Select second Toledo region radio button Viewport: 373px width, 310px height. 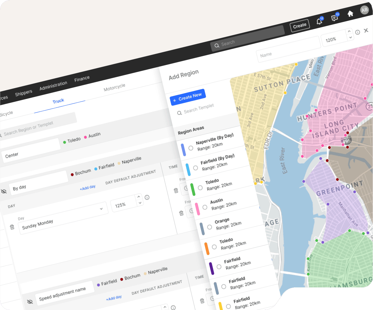214,247
